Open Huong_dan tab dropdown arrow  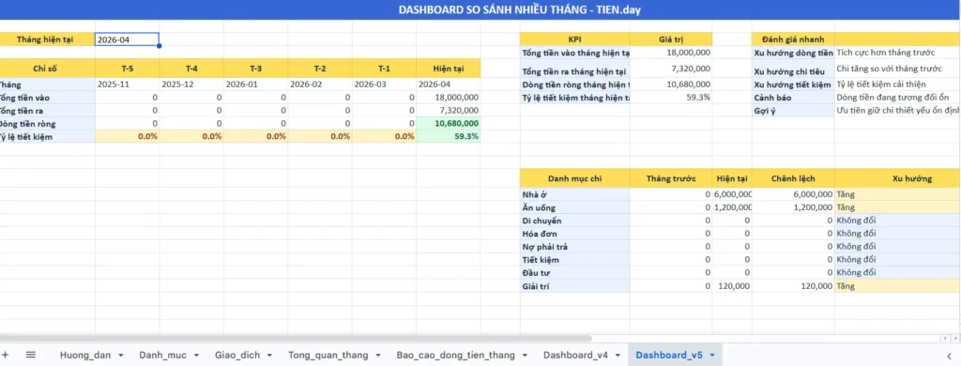click(121, 355)
